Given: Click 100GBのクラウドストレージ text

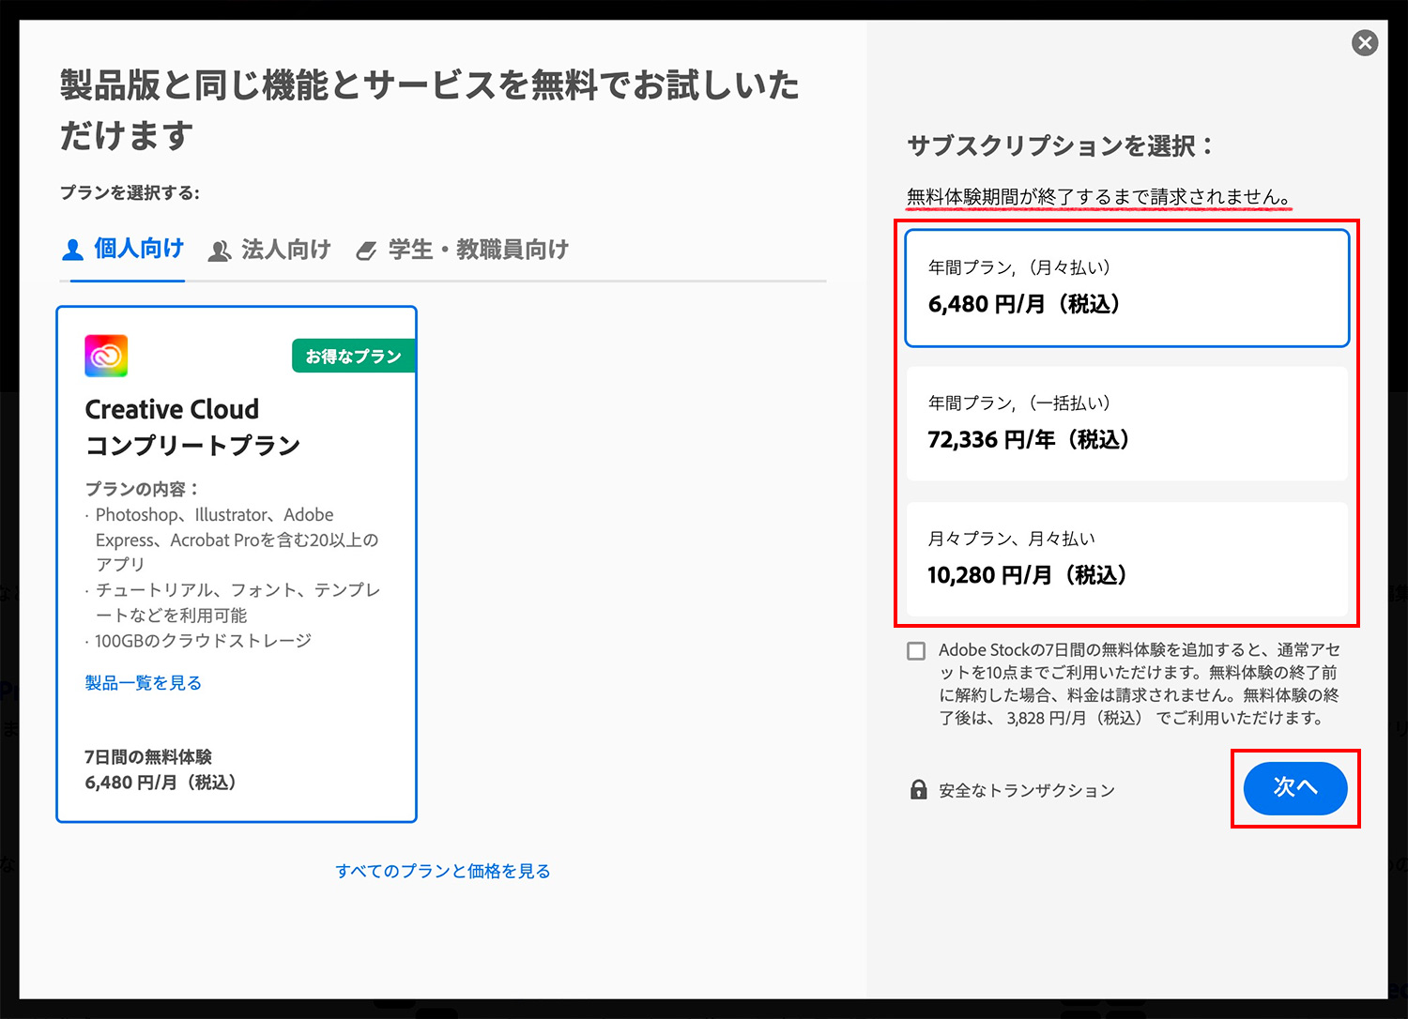Looking at the screenshot, I should tap(203, 641).
